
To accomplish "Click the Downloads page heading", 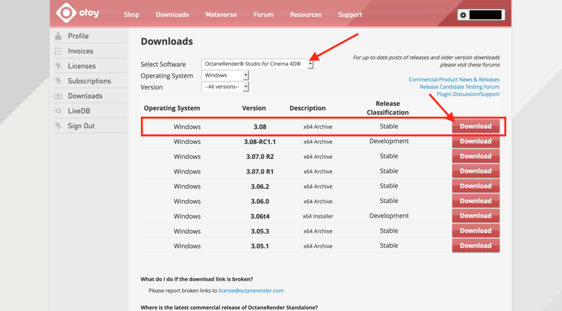I will (167, 41).
